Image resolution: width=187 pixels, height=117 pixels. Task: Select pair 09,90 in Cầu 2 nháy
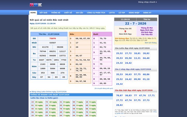point(137,79)
